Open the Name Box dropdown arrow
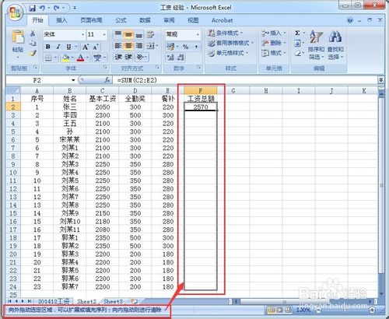This screenshot has height=319, width=389. 73,80
